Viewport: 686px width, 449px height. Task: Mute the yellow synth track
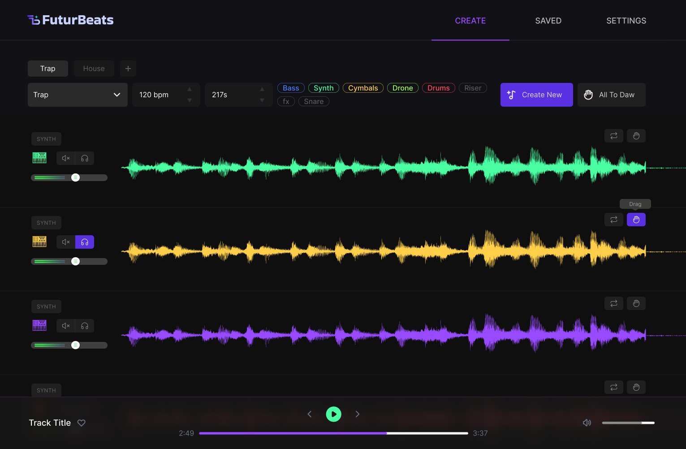pos(66,242)
